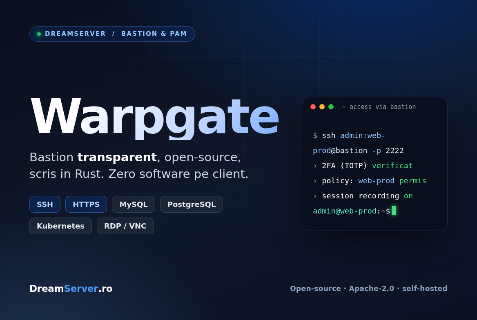The width and height of the screenshot is (477, 320).
Task: Select the SSH protocol tag
Action: pos(45,204)
